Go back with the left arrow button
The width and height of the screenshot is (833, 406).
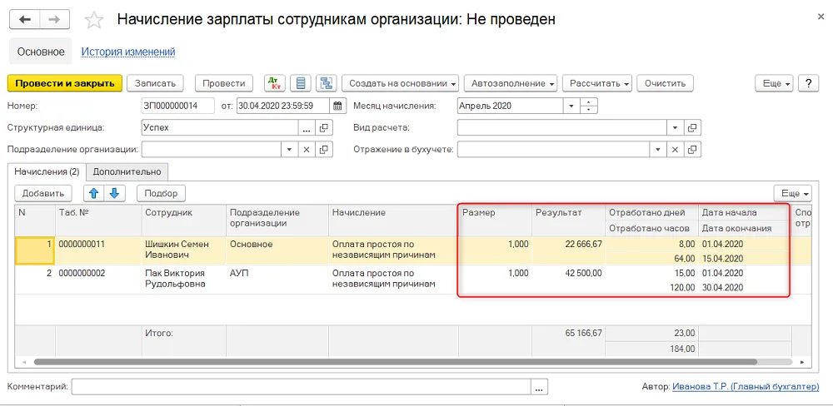click(x=24, y=20)
